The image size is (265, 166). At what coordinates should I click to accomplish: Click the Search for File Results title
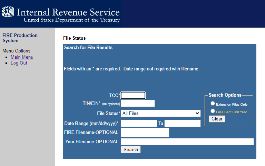click(88, 48)
